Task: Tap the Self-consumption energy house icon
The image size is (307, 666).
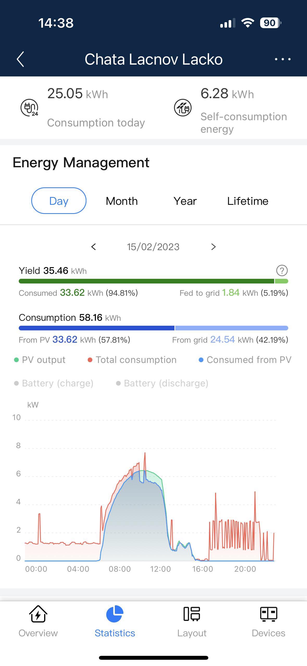Action: 183,107
